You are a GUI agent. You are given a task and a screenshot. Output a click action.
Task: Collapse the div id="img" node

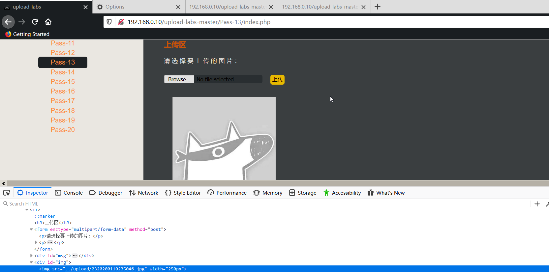[x=31, y=262]
